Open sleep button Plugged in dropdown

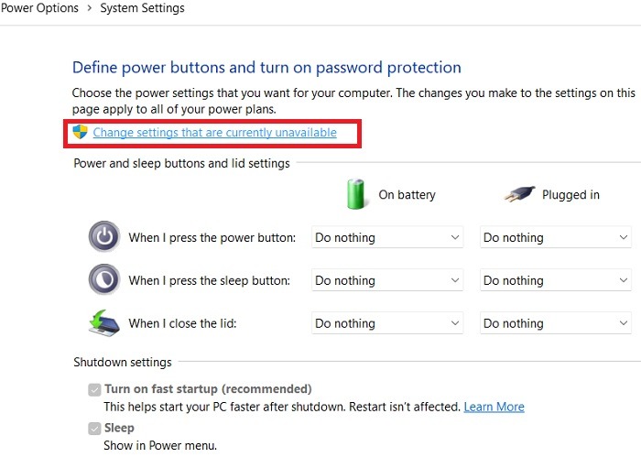tap(556, 280)
